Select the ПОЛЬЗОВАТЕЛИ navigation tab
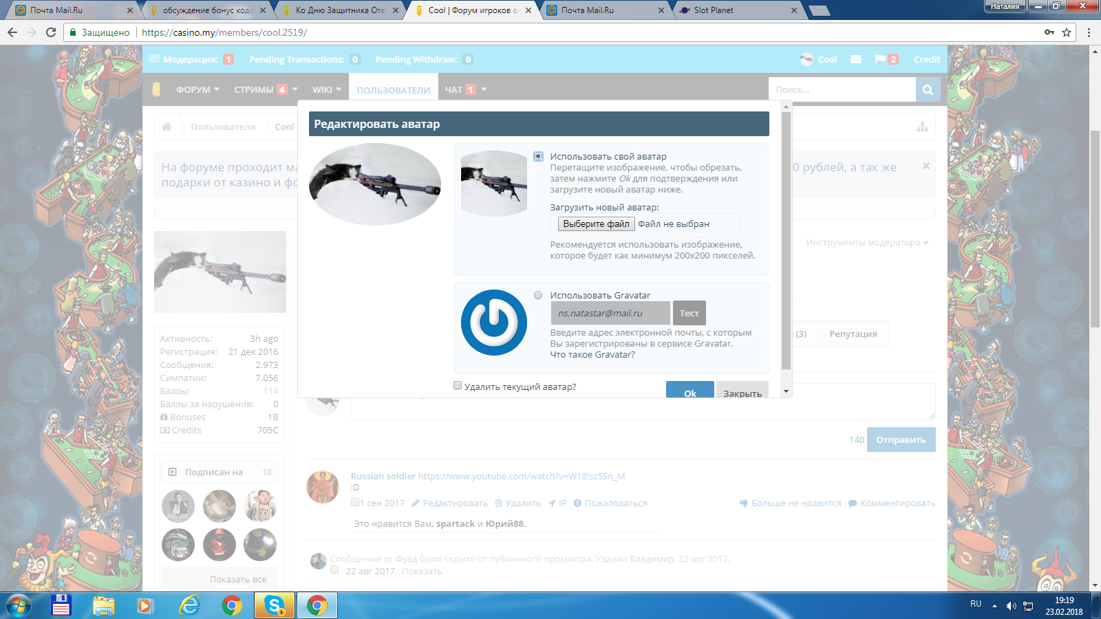The height and width of the screenshot is (619, 1101). click(x=394, y=90)
